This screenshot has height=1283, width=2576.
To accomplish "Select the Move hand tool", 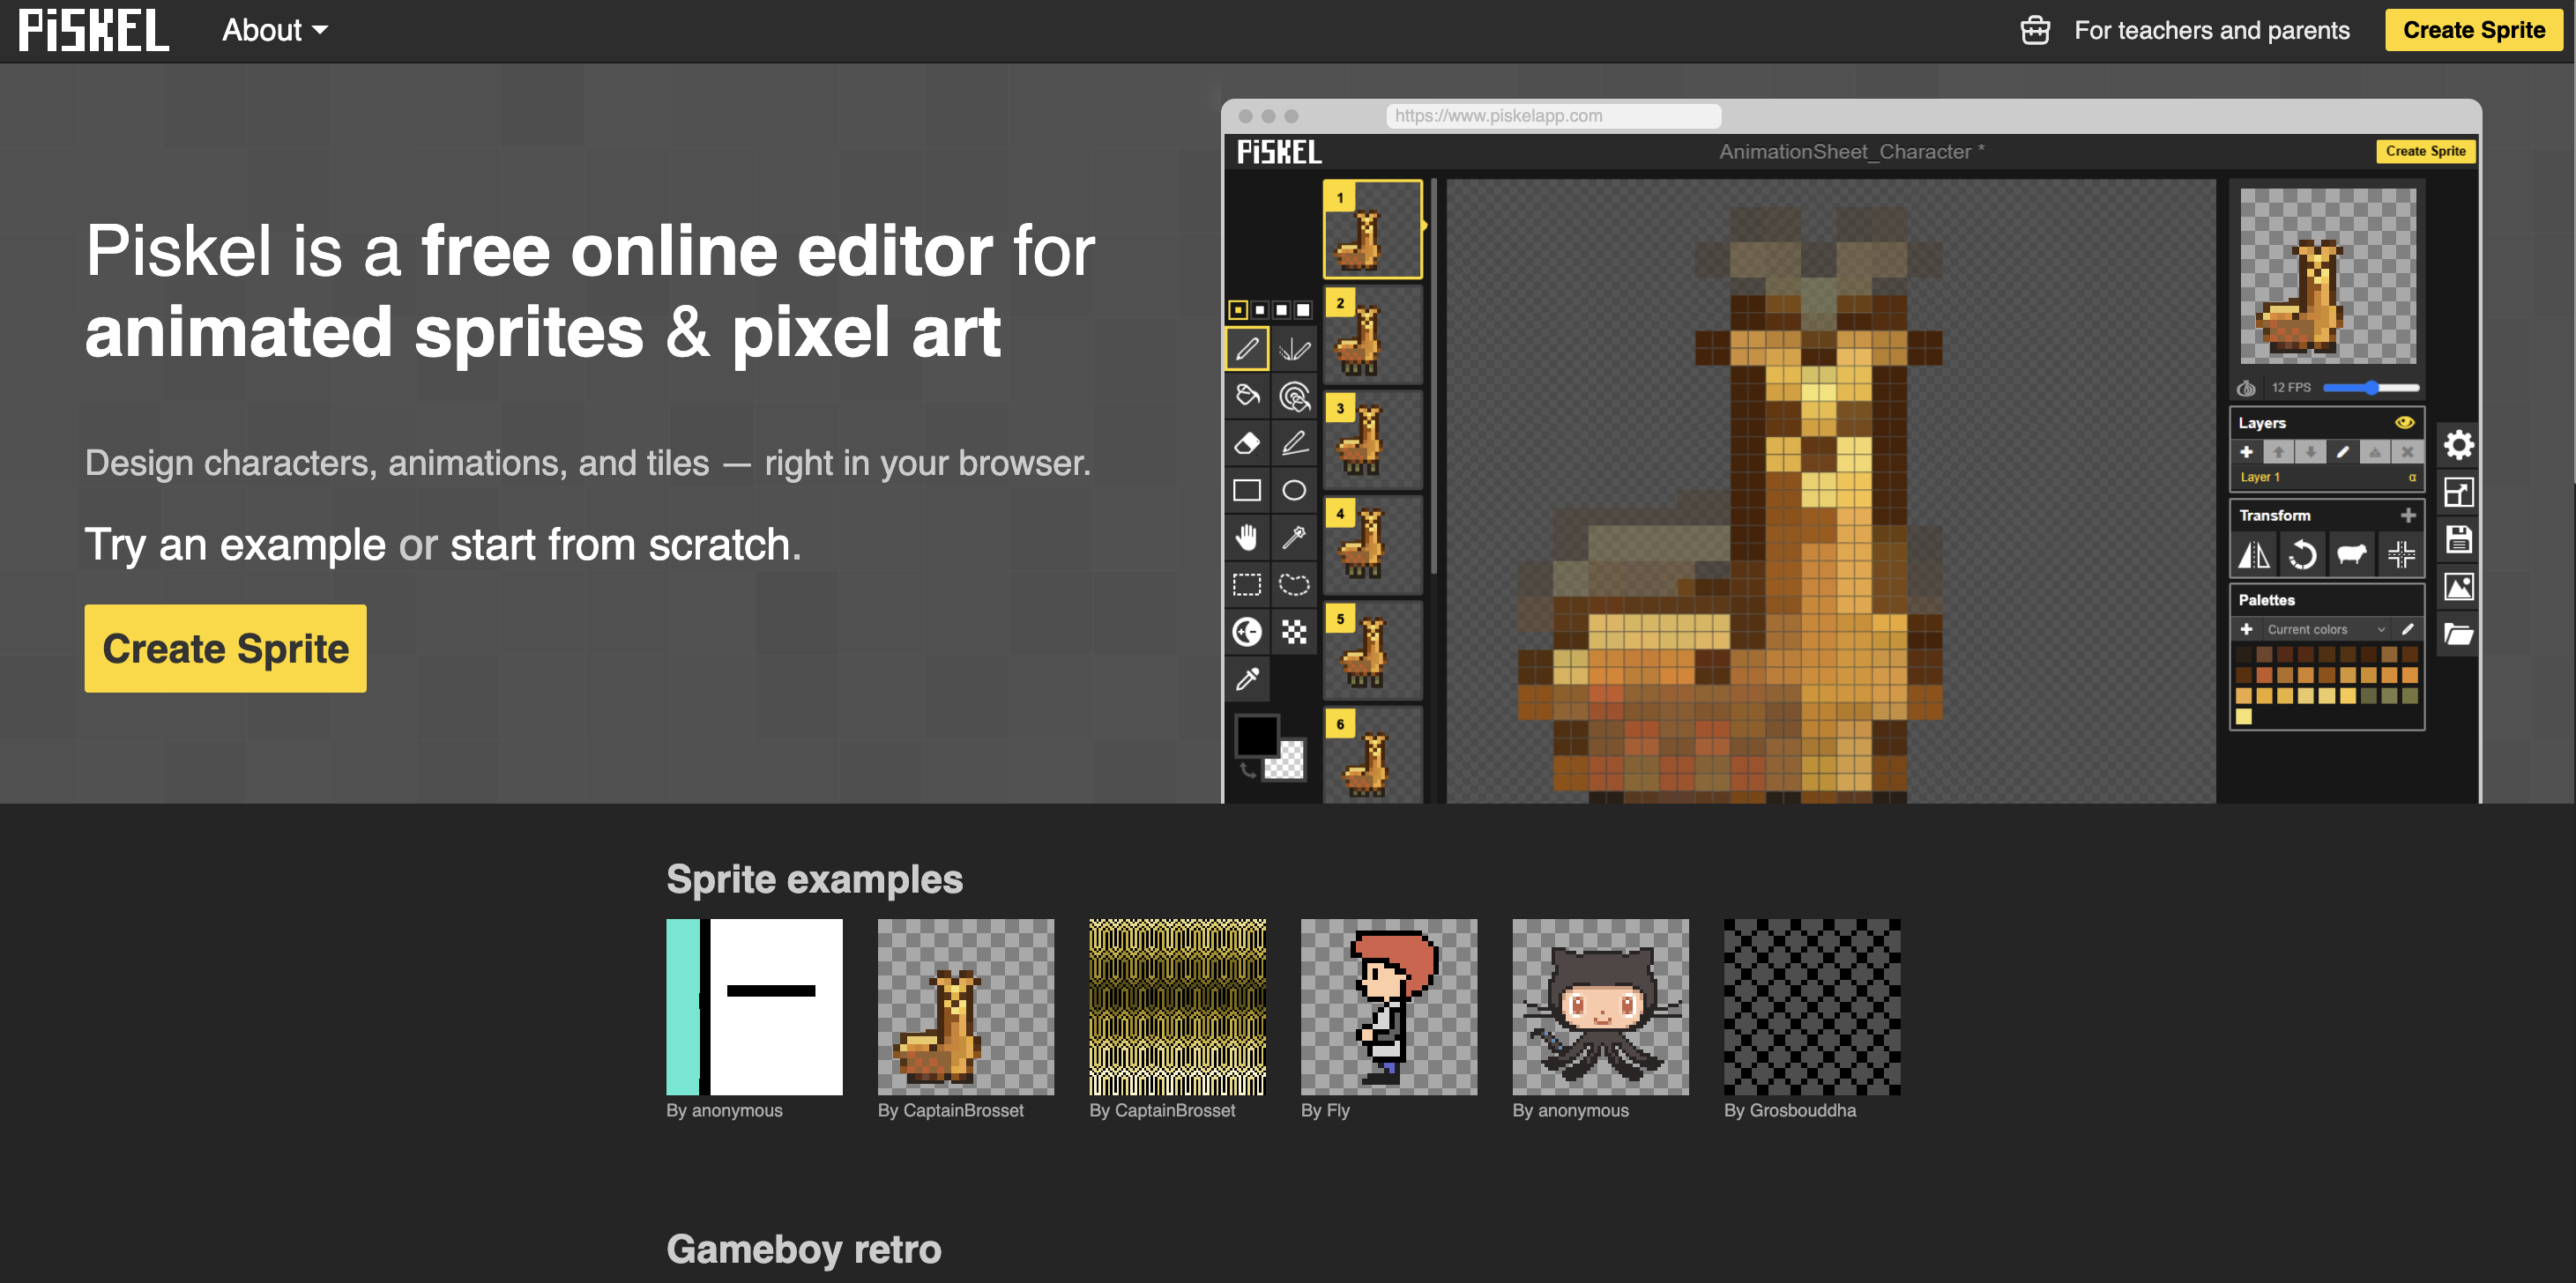I will (x=1246, y=538).
